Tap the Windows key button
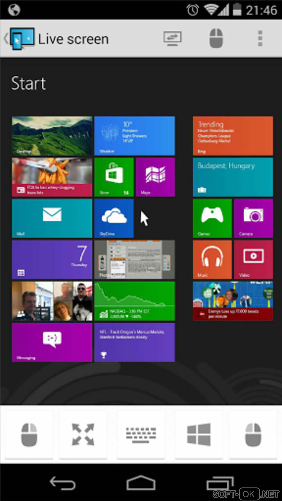 click(199, 435)
